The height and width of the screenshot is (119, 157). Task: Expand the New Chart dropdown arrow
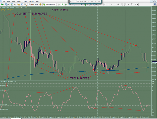pyautogui.click(x=4, y=5)
